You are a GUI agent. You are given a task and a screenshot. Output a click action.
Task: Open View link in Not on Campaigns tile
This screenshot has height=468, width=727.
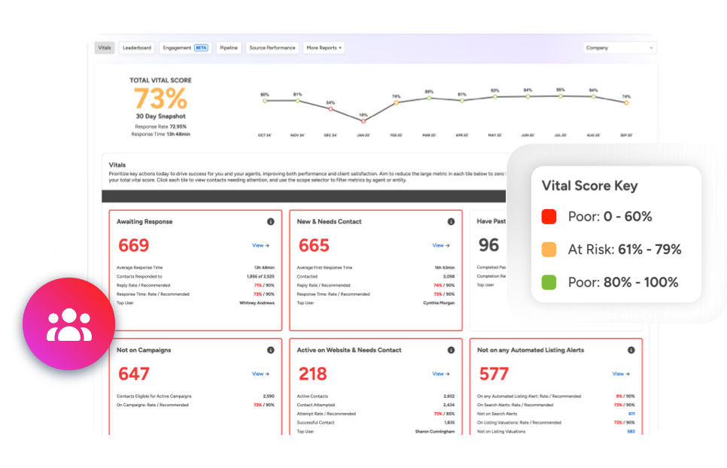(x=260, y=374)
